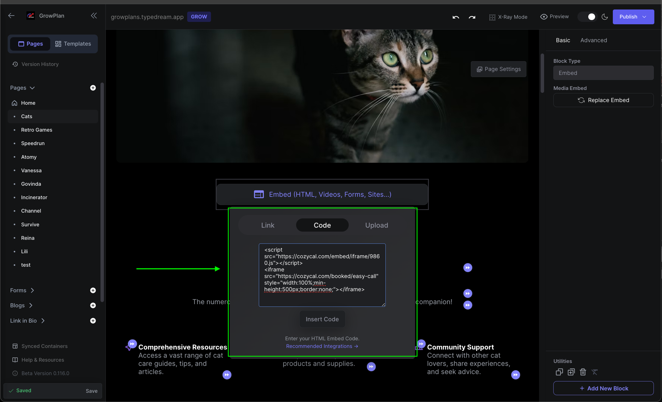
Task: Click the Insert Code button
Action: click(322, 319)
